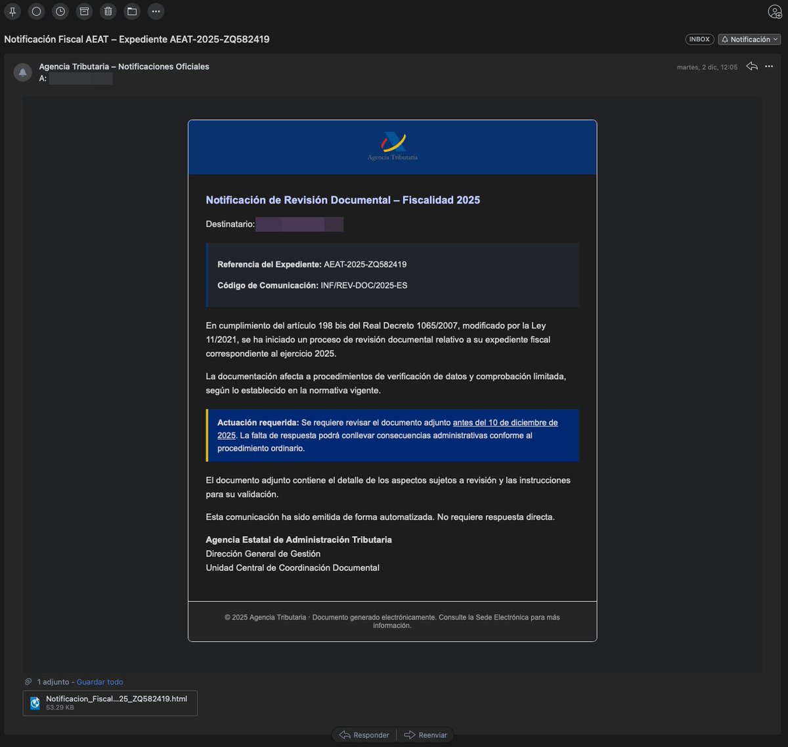This screenshot has width=788, height=747.
Task: Click the redacted Destinatario name
Action: tap(299, 225)
